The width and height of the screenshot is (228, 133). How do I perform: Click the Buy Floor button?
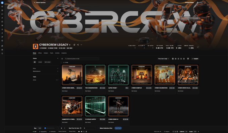(118, 128)
